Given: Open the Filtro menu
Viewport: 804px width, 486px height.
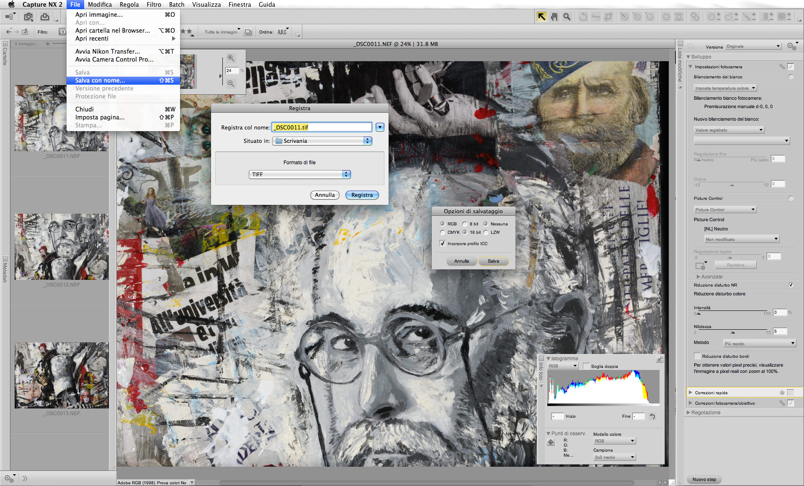Looking at the screenshot, I should [x=154, y=5].
